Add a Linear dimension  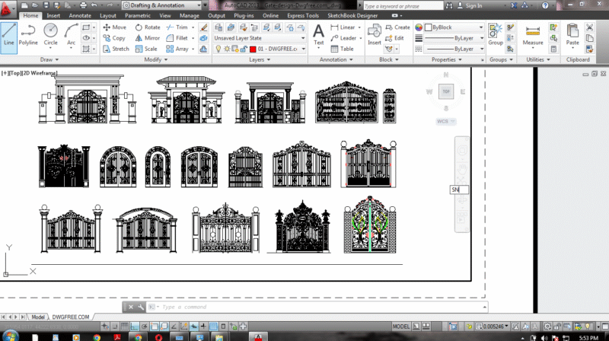[x=343, y=27]
